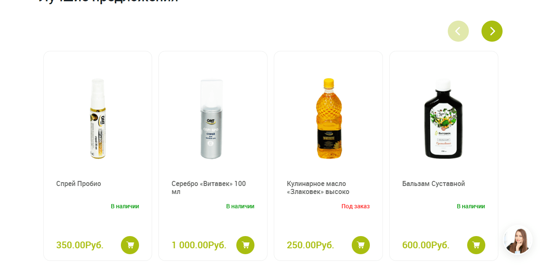Add Бальзам Суставной to cart
Viewport: 543px width, 271px height.
coord(476,245)
